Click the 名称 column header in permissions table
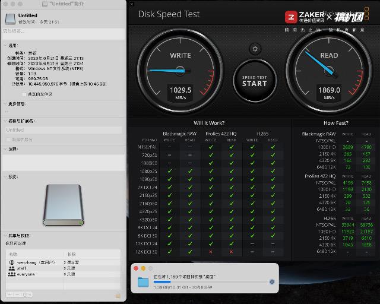 pos(13,254)
